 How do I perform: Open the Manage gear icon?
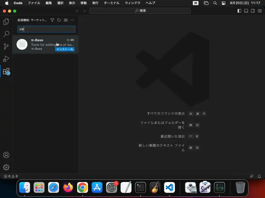[6, 167]
